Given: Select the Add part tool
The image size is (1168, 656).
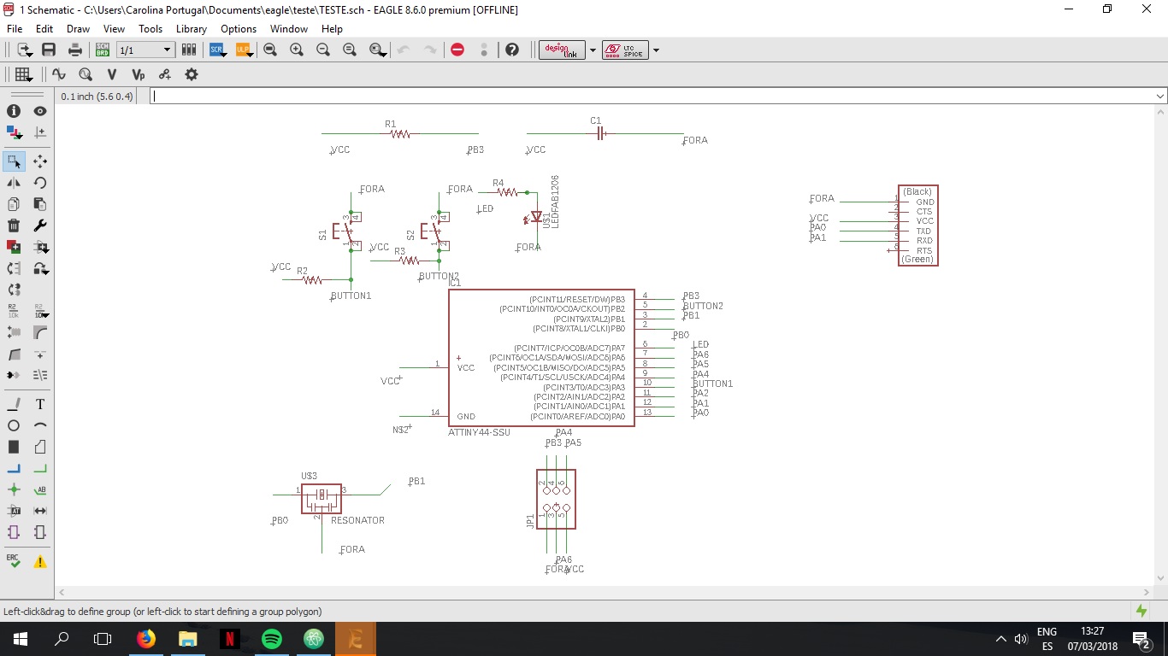Looking at the screenshot, I should point(14,247).
